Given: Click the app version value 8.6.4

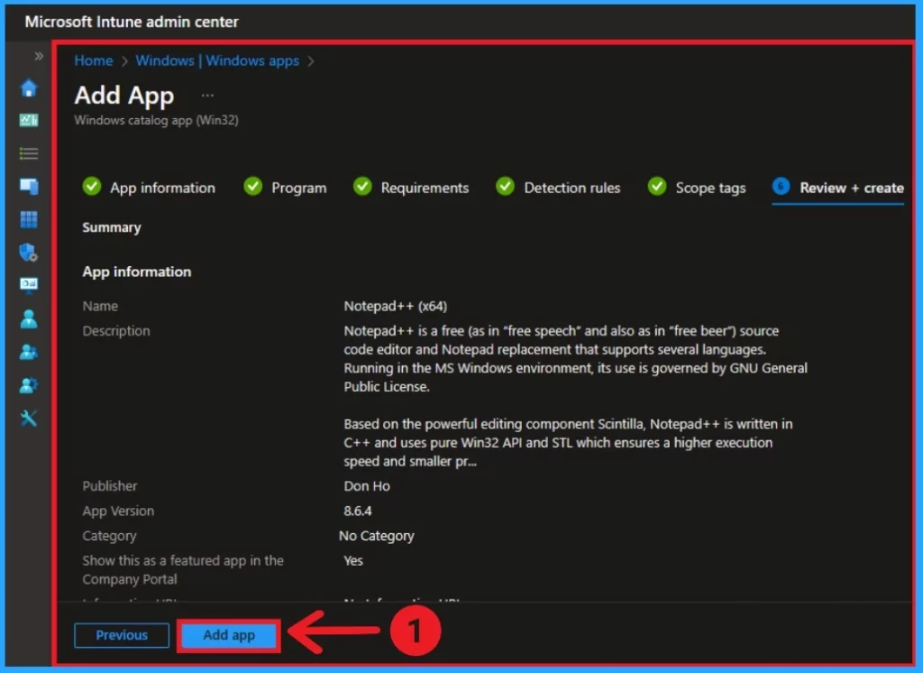Looking at the screenshot, I should (358, 511).
